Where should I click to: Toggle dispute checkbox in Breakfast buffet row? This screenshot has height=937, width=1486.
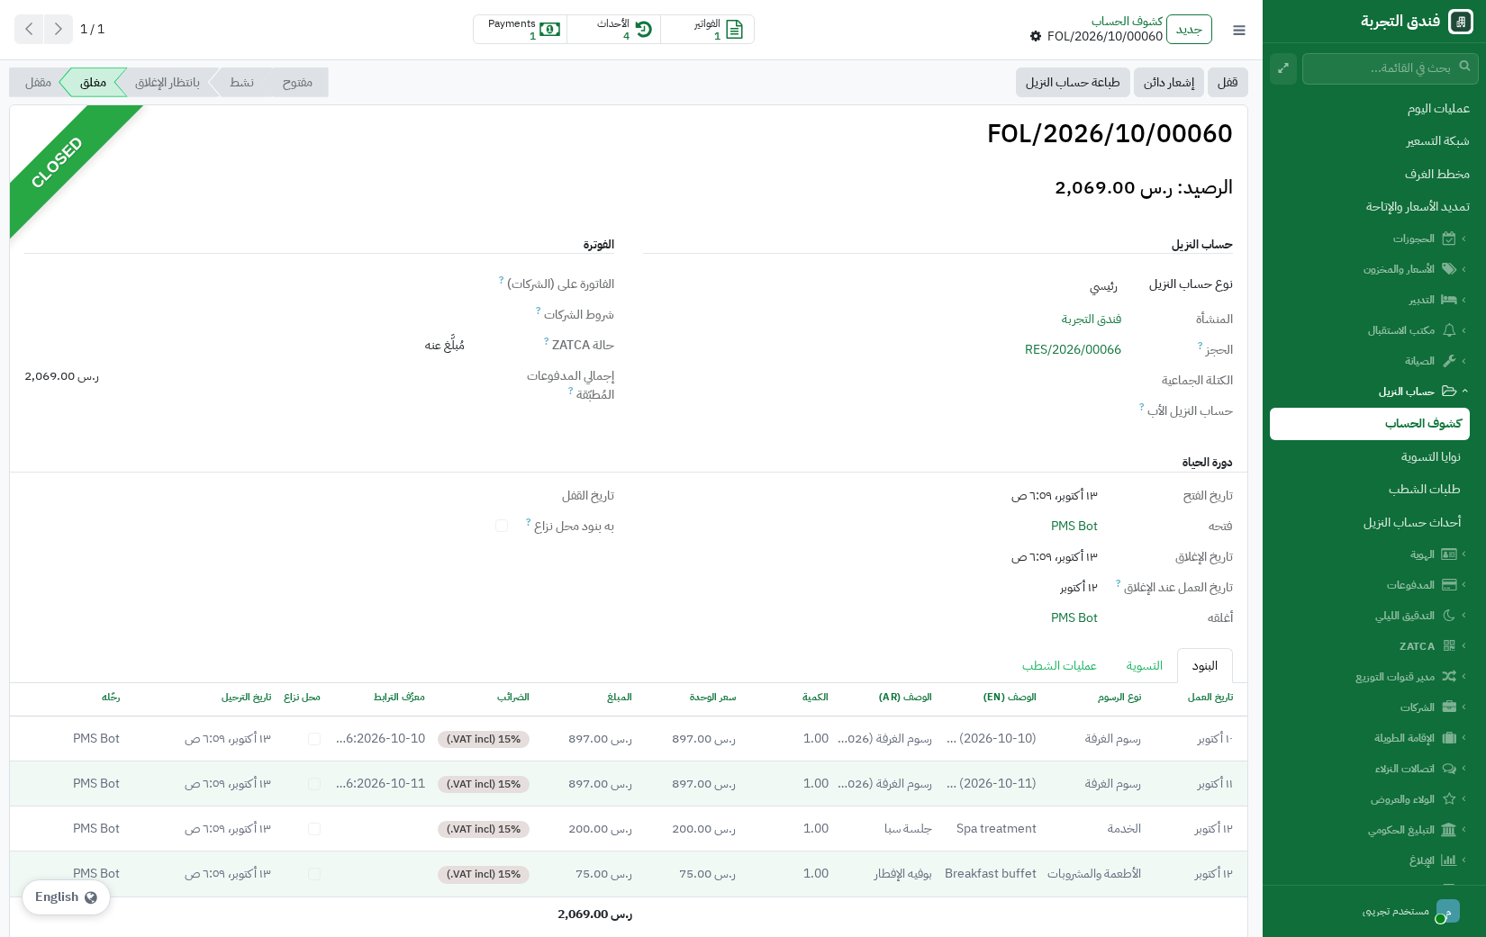(x=314, y=874)
